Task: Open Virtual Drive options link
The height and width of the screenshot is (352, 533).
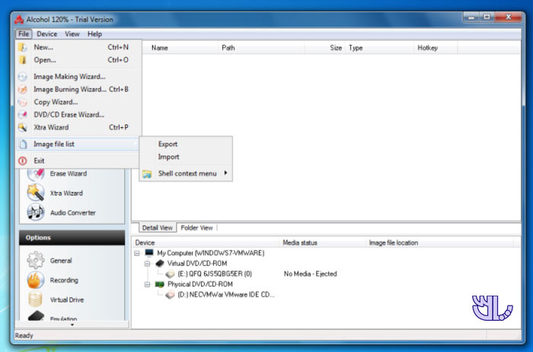Action: [x=67, y=299]
